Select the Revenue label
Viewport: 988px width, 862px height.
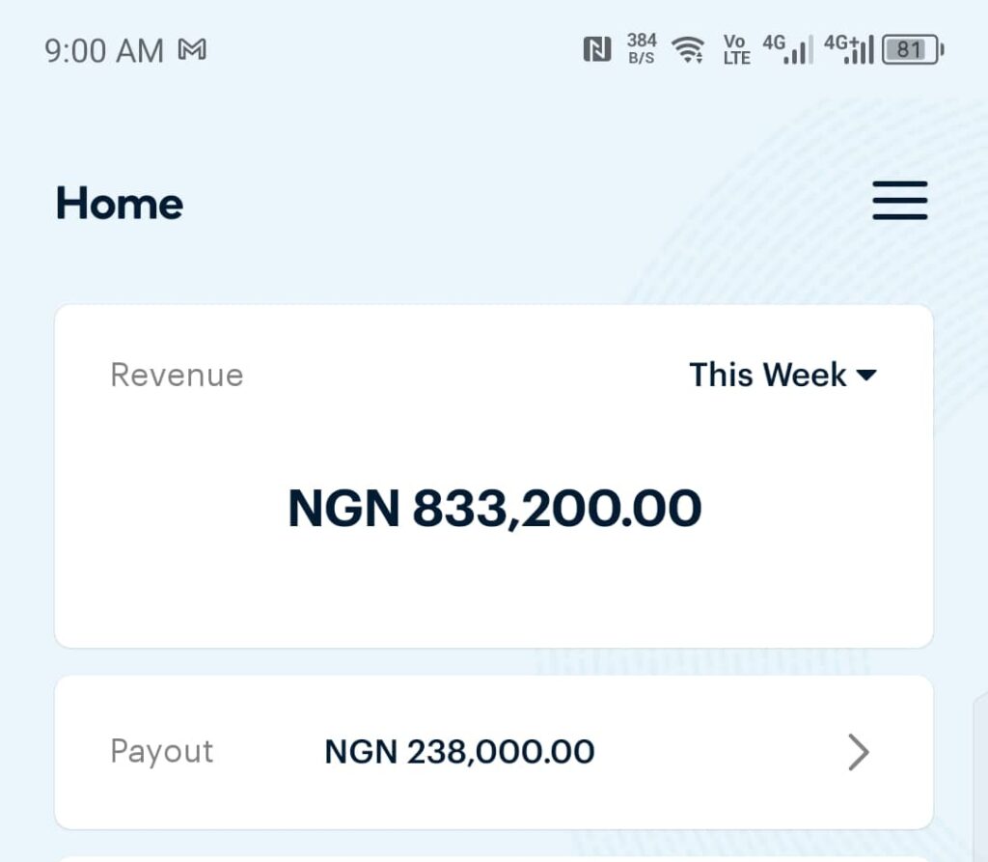tap(177, 375)
